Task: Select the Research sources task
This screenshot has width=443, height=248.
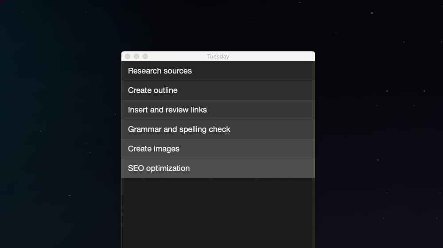Action: point(218,71)
